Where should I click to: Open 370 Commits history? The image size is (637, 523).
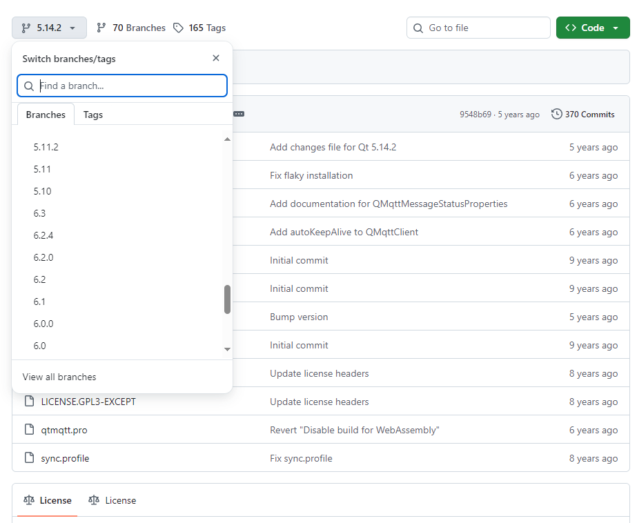click(x=583, y=114)
